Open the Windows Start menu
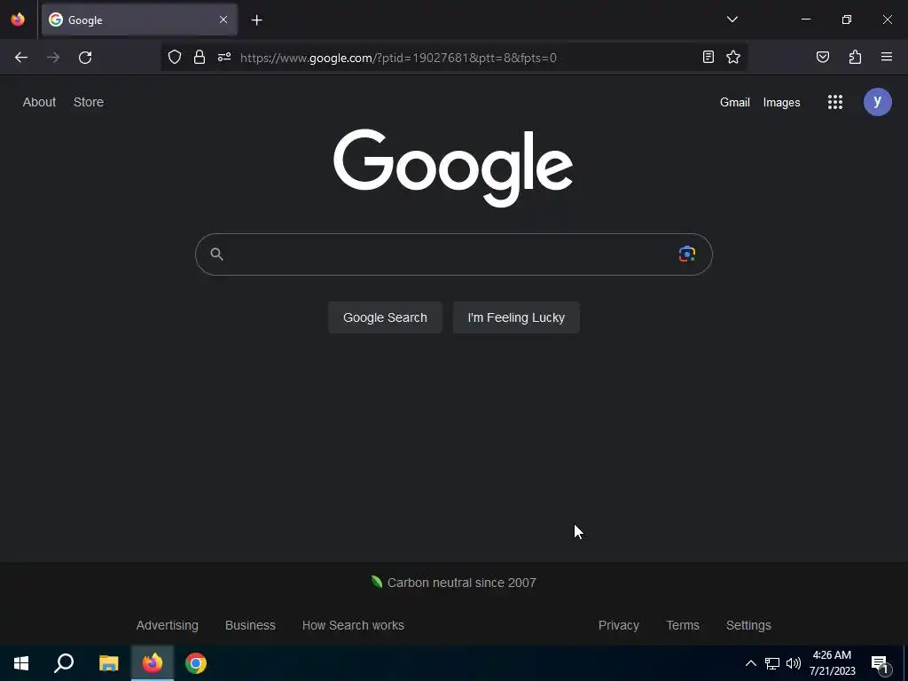This screenshot has height=681, width=908. click(x=21, y=663)
